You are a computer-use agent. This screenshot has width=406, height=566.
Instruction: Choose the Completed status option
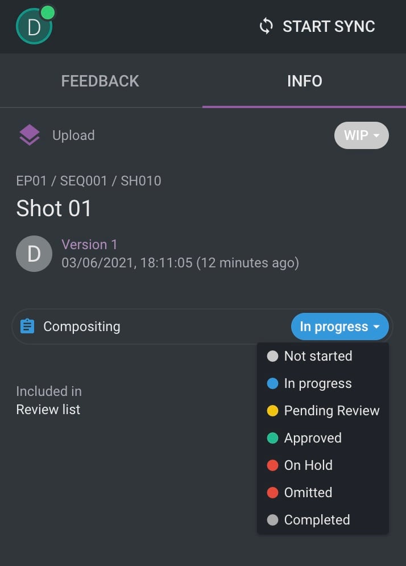click(323, 520)
